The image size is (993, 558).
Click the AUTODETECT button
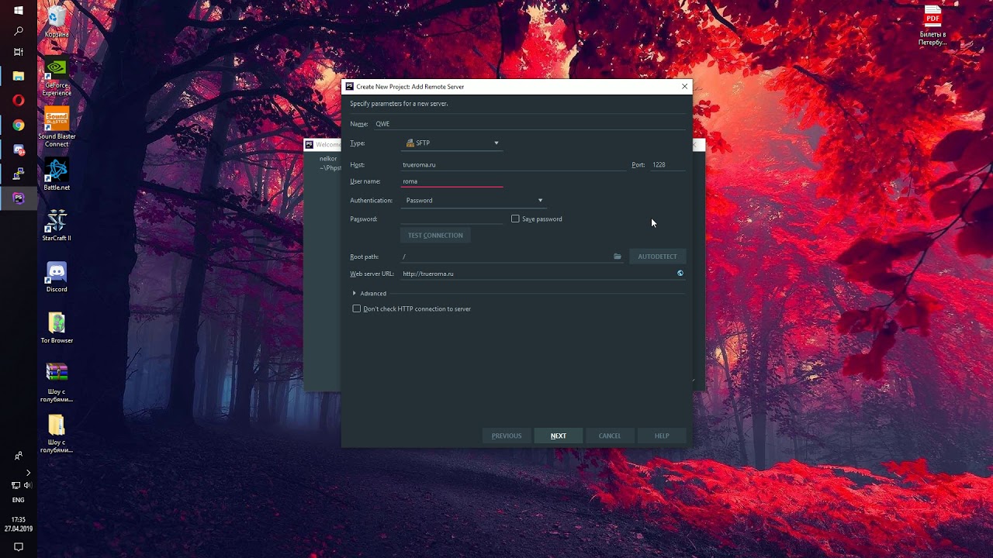point(657,257)
